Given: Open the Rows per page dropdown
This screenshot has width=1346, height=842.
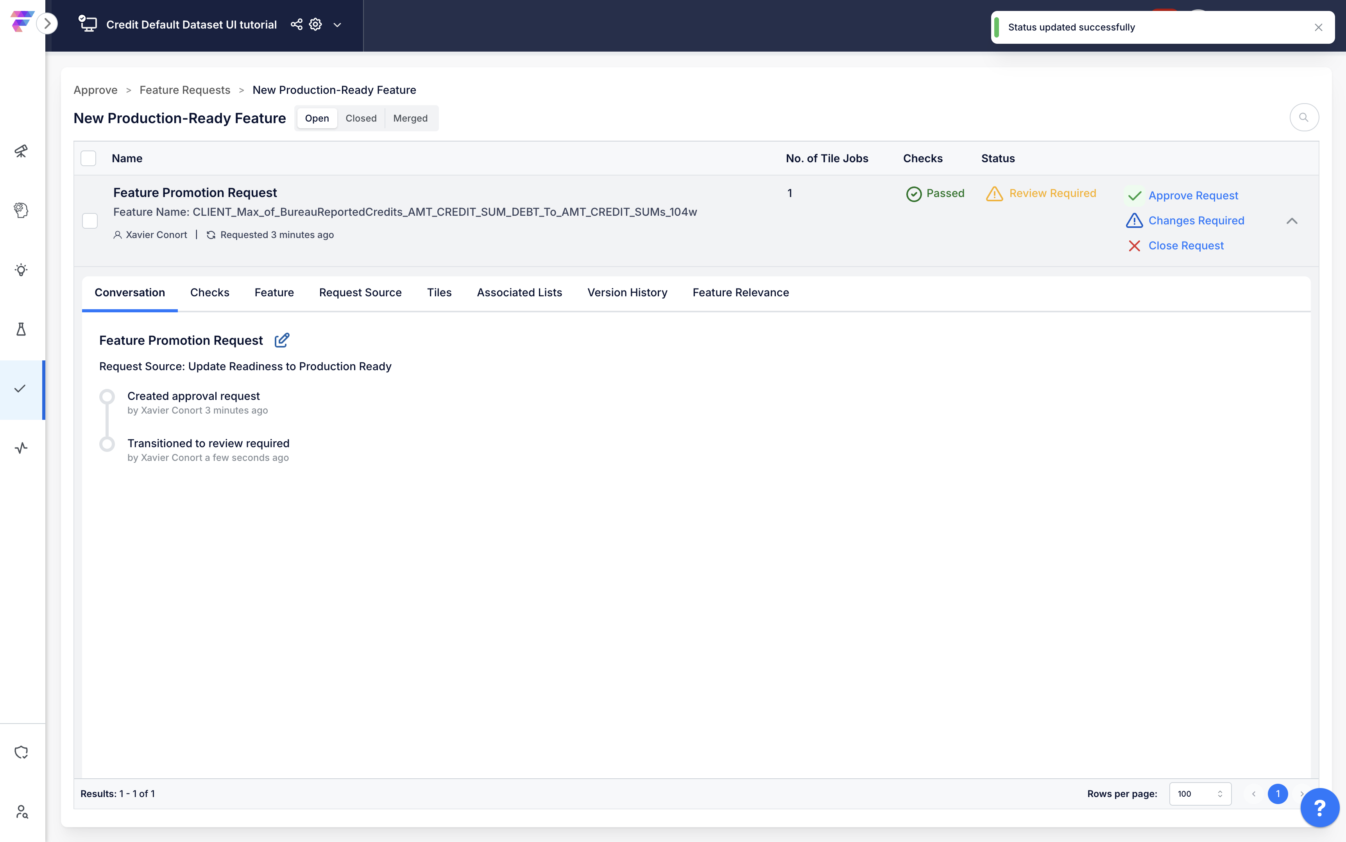Looking at the screenshot, I should 1199,794.
